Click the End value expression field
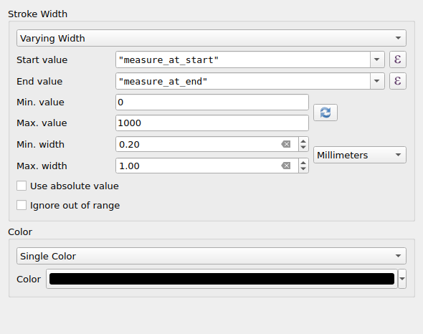423x334 pixels. (243, 81)
